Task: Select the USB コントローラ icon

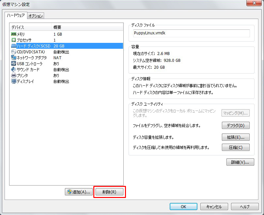Action: coord(14,63)
